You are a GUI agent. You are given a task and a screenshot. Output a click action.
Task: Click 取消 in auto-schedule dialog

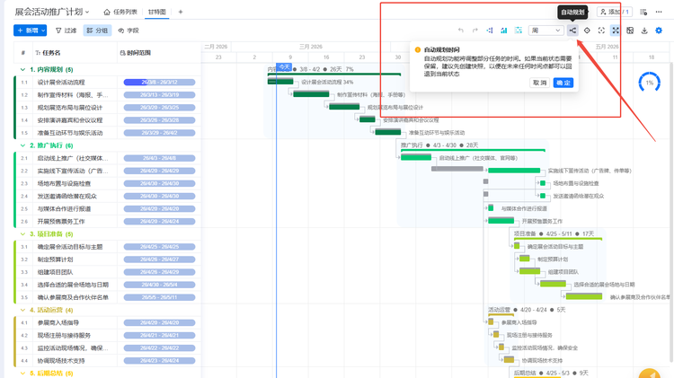click(540, 83)
